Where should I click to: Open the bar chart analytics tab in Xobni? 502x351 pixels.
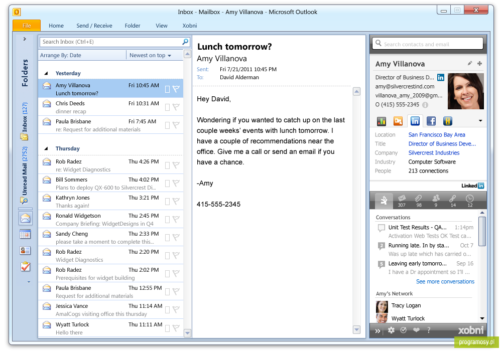click(x=382, y=121)
